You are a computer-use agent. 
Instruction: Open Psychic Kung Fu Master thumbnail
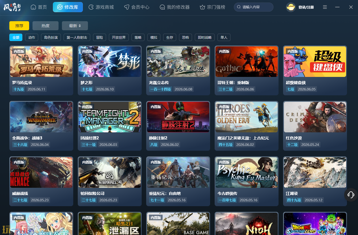(247, 173)
